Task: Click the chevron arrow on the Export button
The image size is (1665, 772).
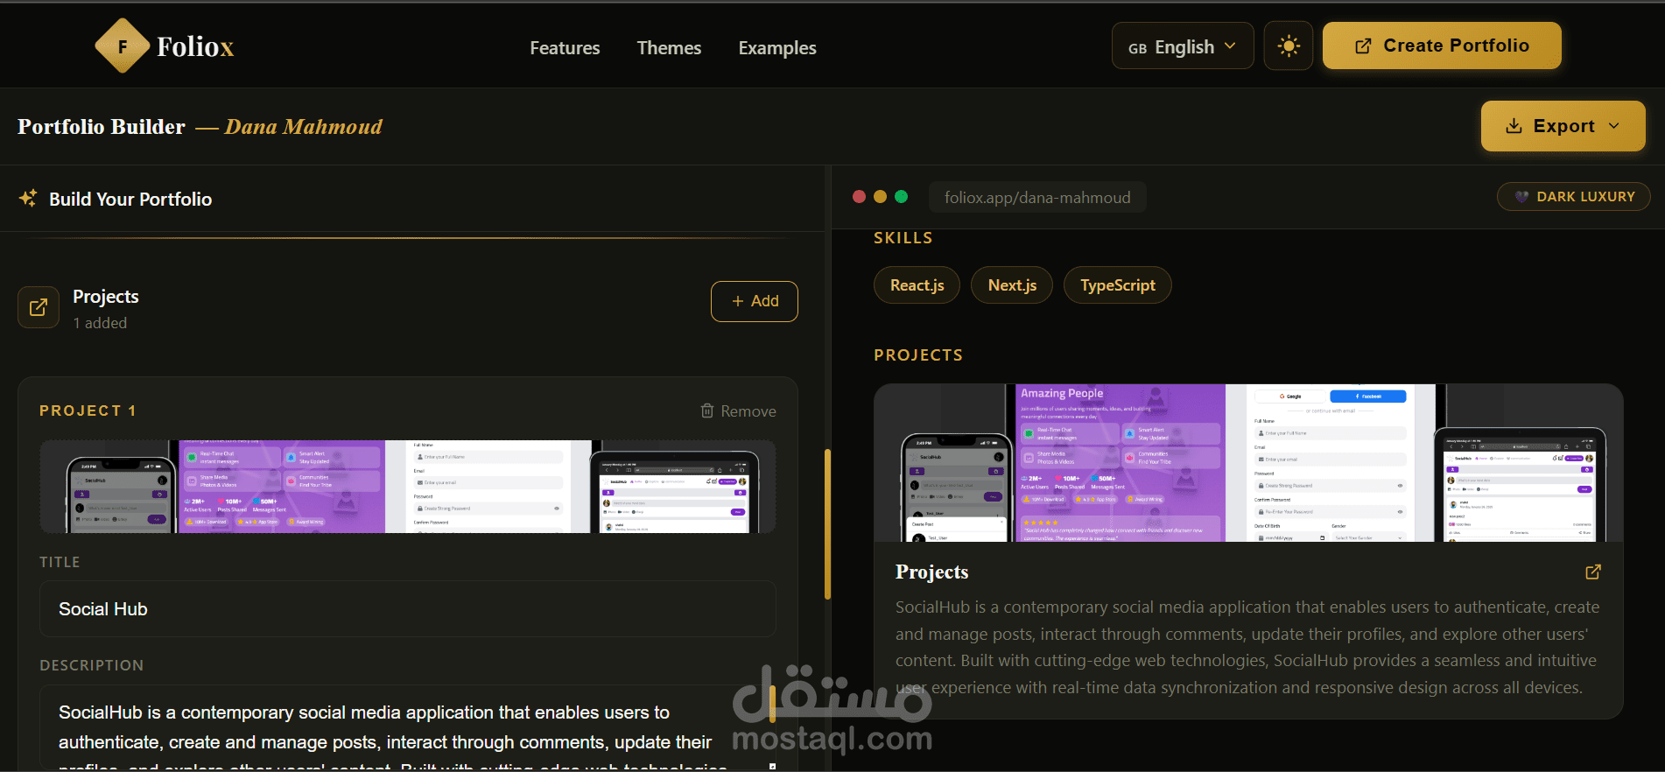Action: (x=1614, y=126)
